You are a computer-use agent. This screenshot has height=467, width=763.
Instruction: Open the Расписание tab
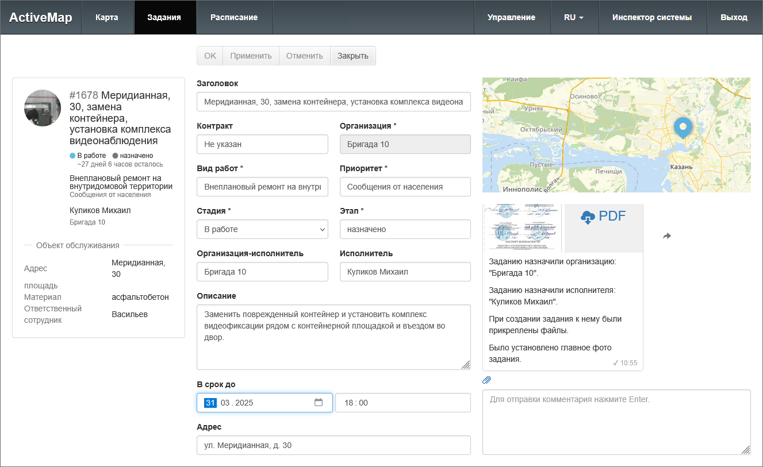coord(234,17)
